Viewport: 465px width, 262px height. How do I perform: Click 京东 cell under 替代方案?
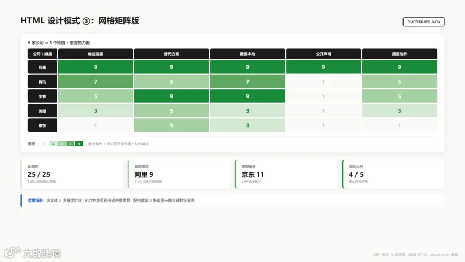pyautogui.click(x=172, y=125)
